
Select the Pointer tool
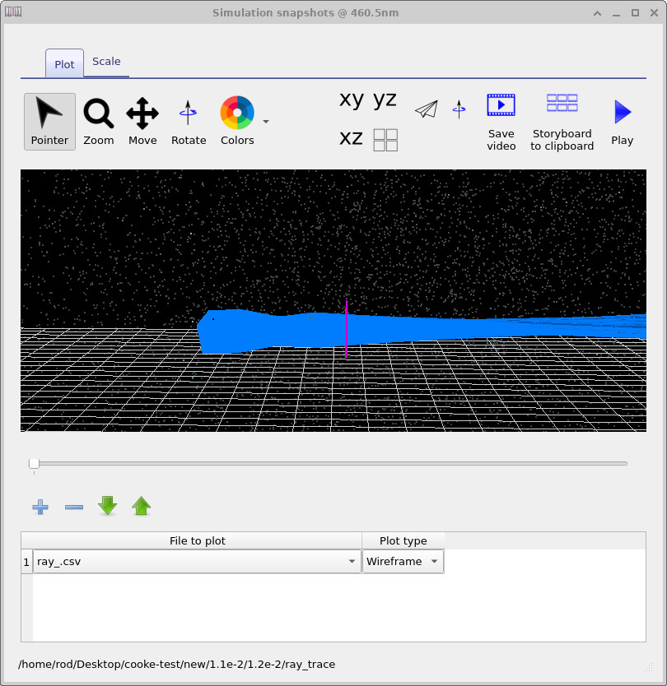(x=49, y=121)
